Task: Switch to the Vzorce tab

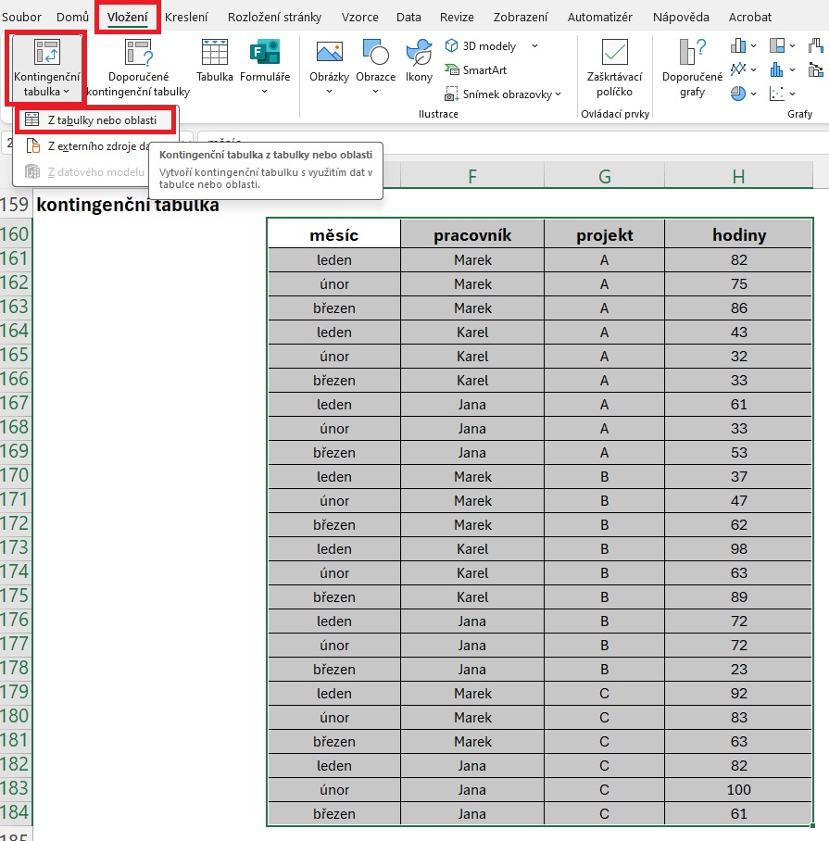Action: [359, 17]
